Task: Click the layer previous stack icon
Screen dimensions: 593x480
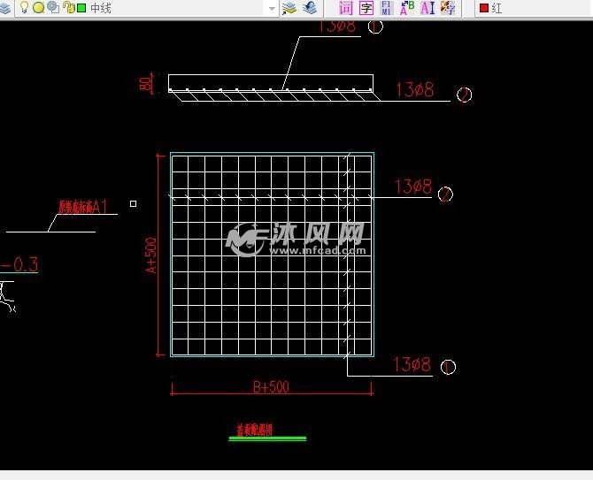Action: click(309, 8)
